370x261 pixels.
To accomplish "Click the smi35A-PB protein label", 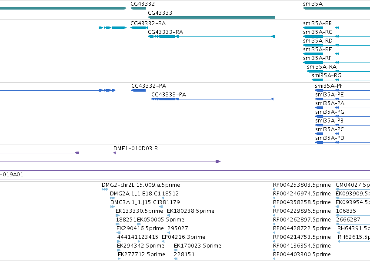I will (x=329, y=121).
